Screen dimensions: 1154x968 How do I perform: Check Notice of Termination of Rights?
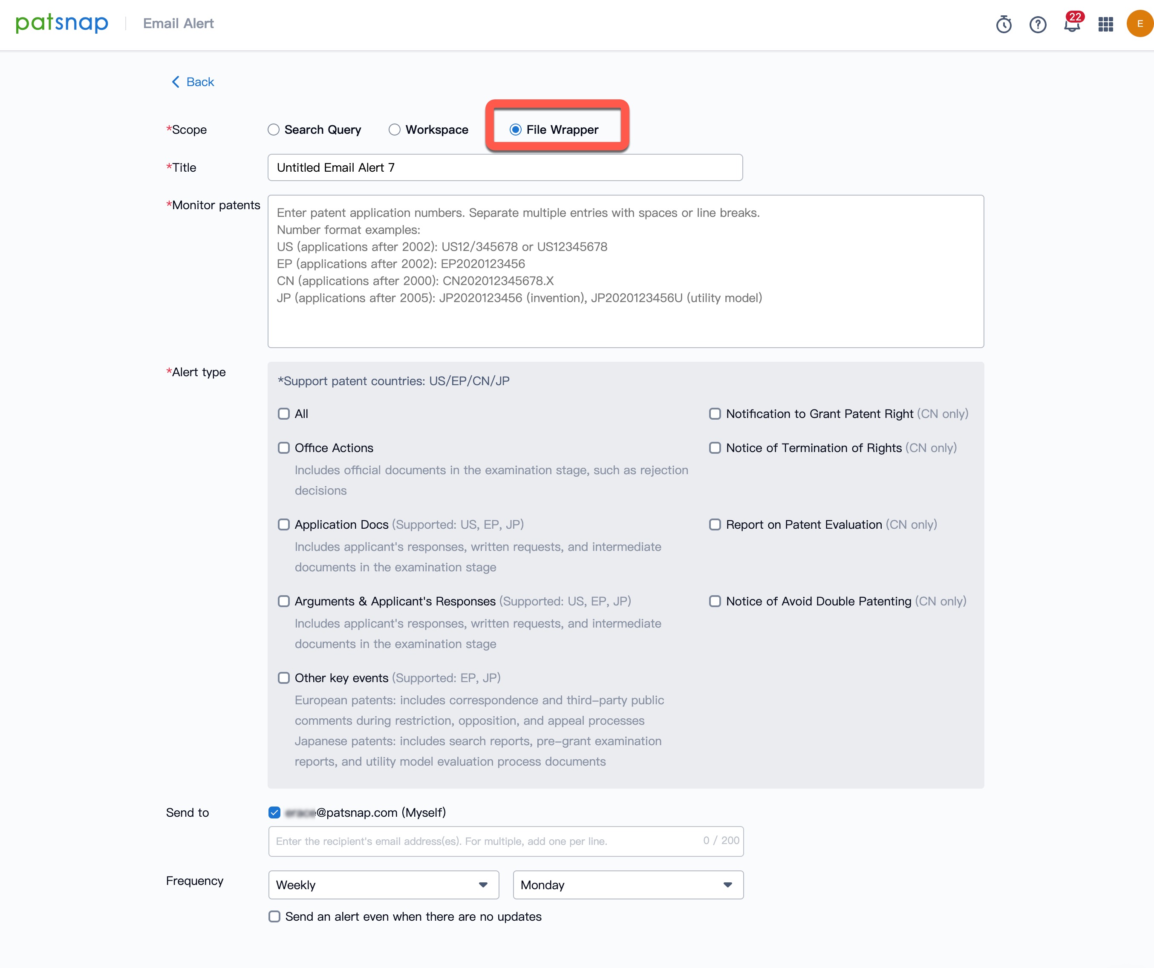(x=715, y=448)
